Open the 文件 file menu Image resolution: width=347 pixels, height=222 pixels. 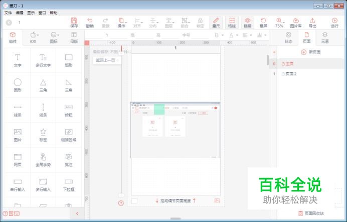(8, 13)
